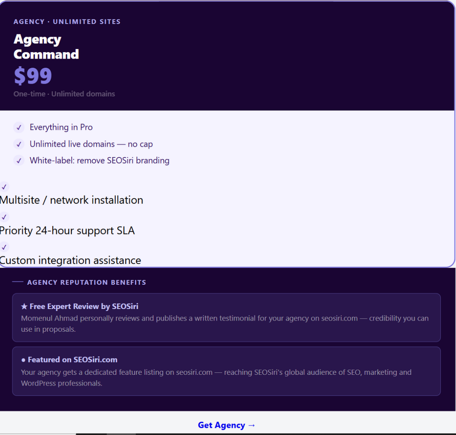Click checkmark above Multisite / network installation
The height and width of the screenshot is (435, 456).
tap(4, 187)
